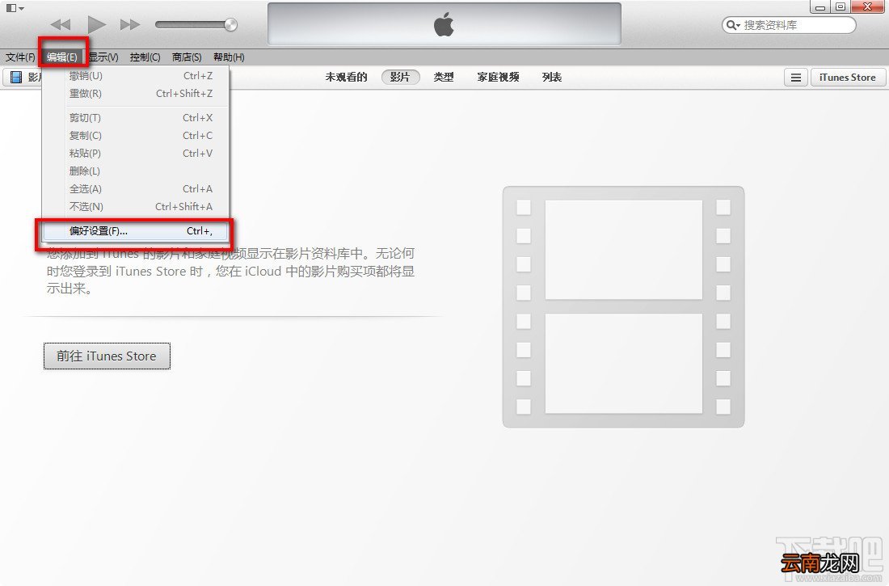The image size is (889, 586).
Task: Open the 帮助(H) menu
Action: click(x=229, y=57)
